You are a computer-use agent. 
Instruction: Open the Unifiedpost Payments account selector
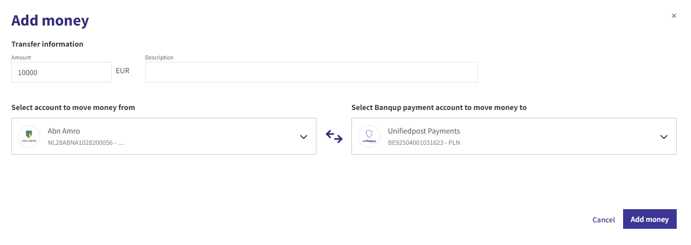514,136
